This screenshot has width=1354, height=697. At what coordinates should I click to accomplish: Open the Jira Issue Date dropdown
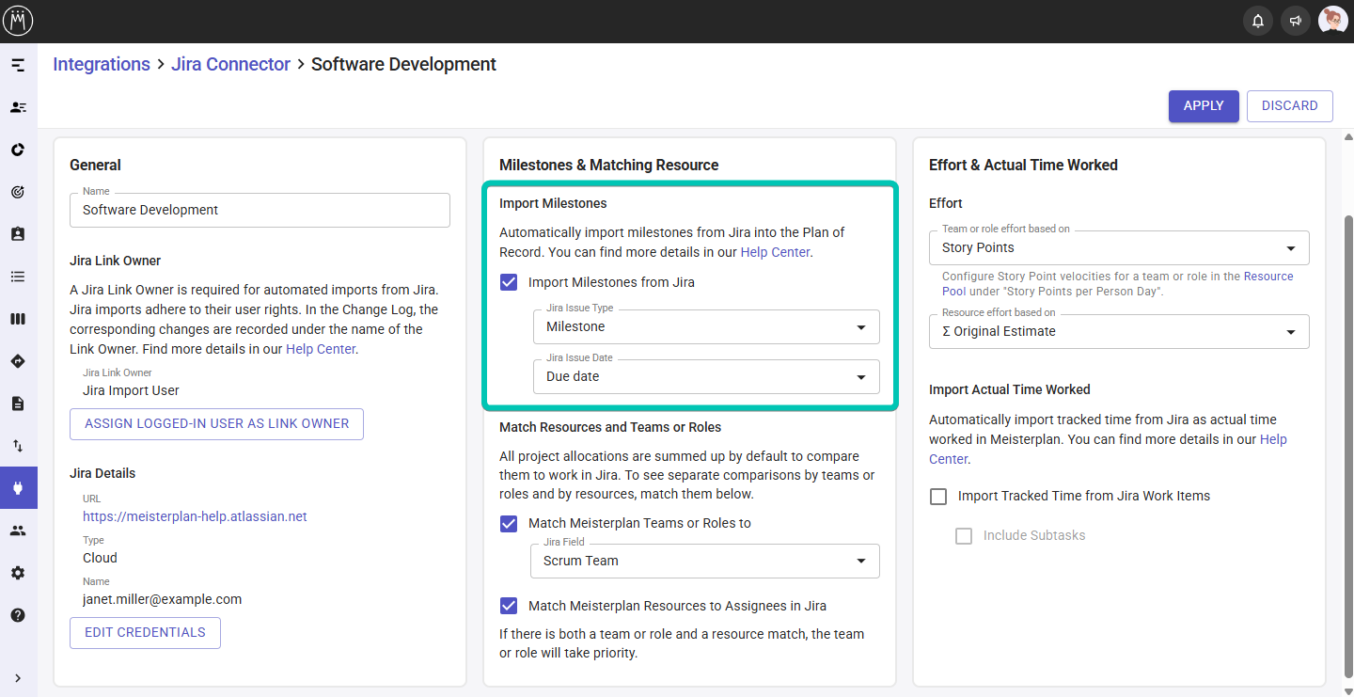706,376
